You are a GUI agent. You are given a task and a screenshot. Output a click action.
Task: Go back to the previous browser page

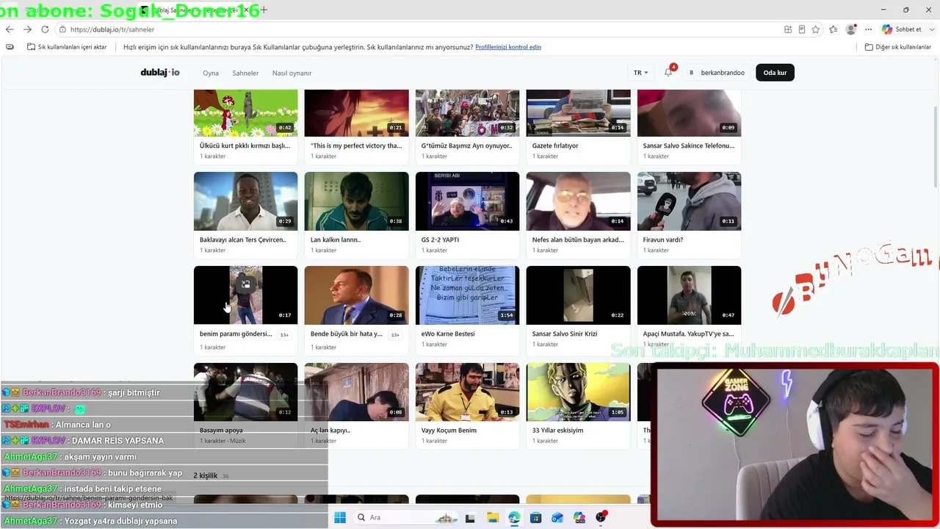pyautogui.click(x=10, y=29)
